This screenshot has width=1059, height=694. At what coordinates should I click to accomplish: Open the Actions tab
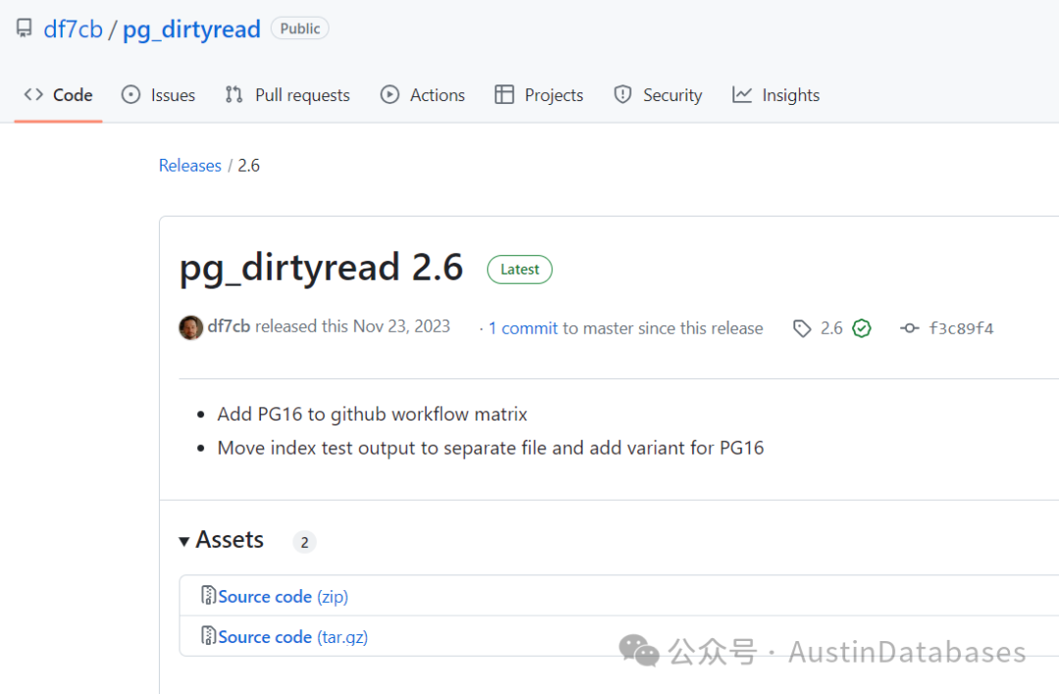423,95
